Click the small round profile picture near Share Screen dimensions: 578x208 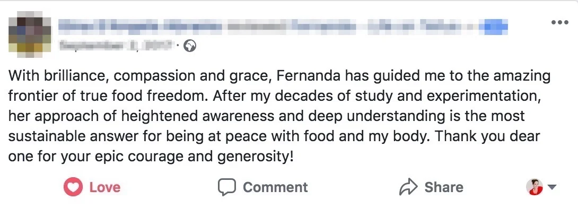(534, 187)
